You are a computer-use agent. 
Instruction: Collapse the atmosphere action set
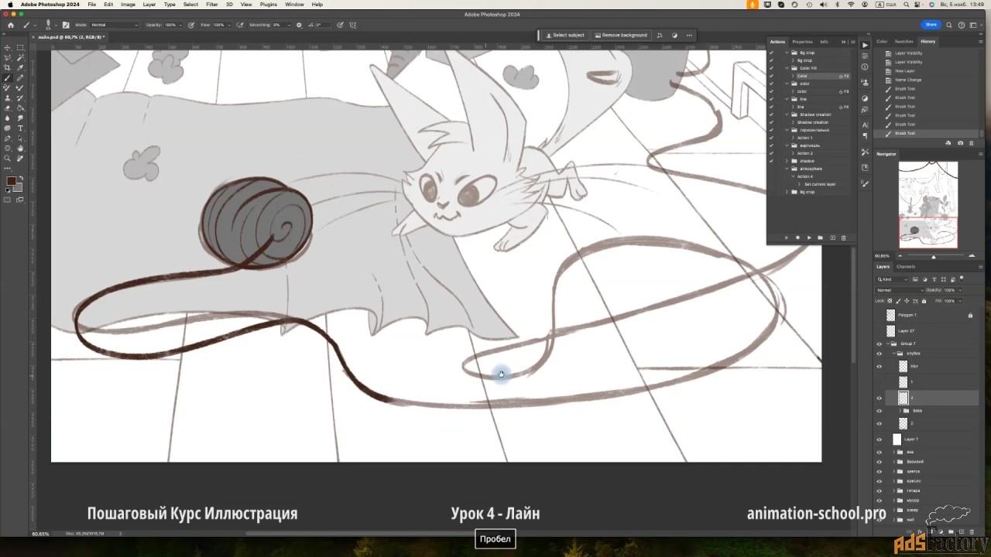pos(787,169)
